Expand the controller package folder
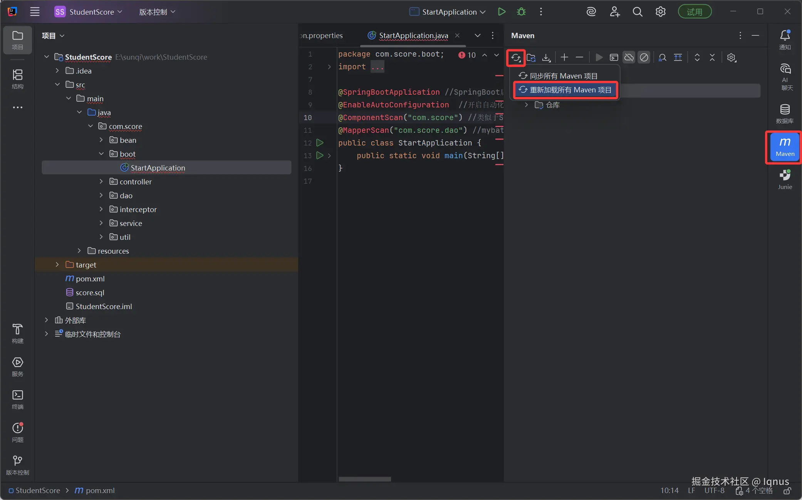 101,182
